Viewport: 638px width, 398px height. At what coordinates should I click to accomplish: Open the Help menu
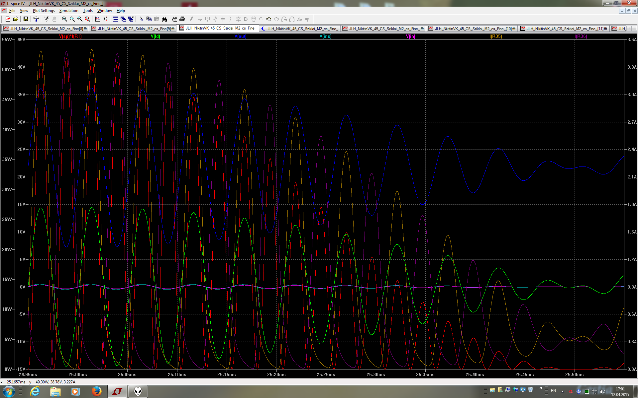point(121,11)
